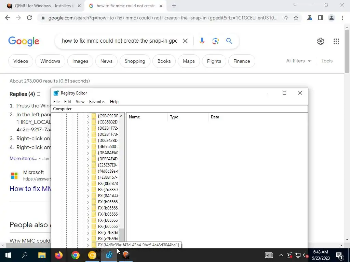The image size is (350, 262).
Task: Open the File menu in Registry Editor
Action: click(56, 102)
